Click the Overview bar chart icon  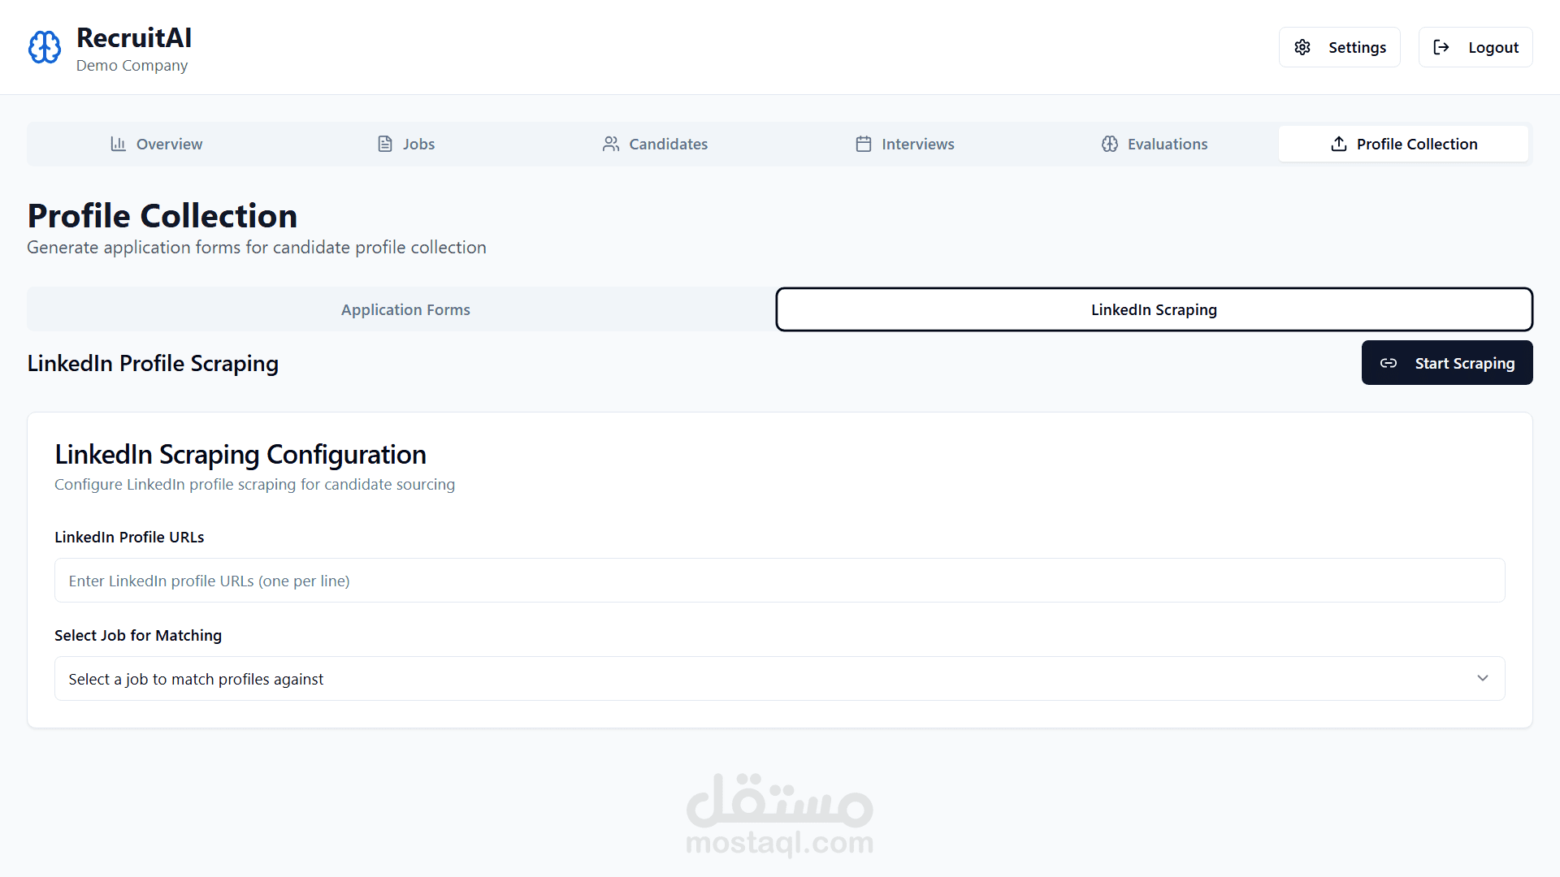pyautogui.click(x=119, y=144)
